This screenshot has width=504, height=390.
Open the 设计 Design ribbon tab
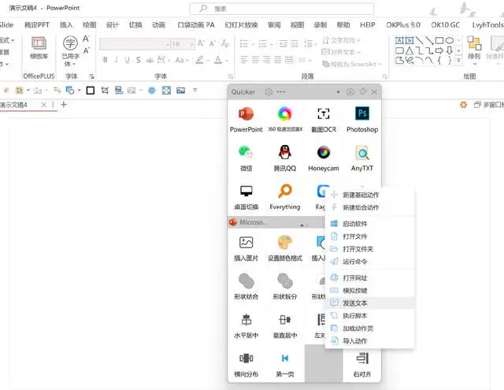[x=113, y=25]
